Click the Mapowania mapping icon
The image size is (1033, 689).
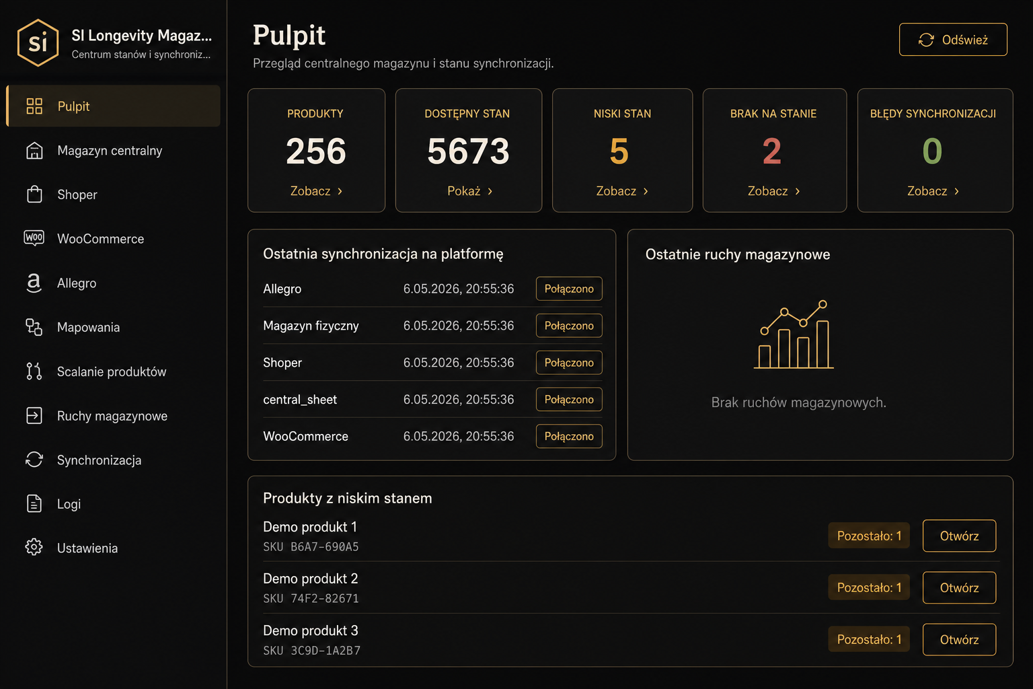[34, 327]
